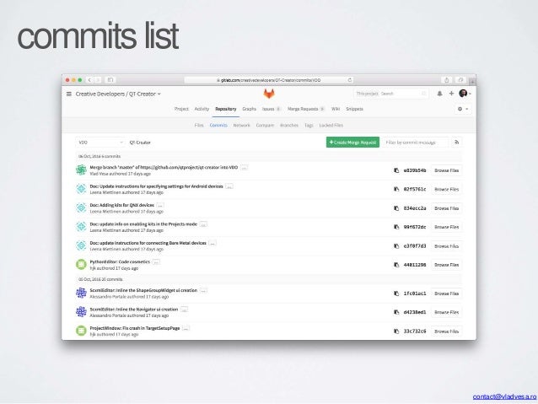Viewport: 538px width, 404px height.
Task: Copy commit SHA 834ecc2a
Action: (396, 208)
